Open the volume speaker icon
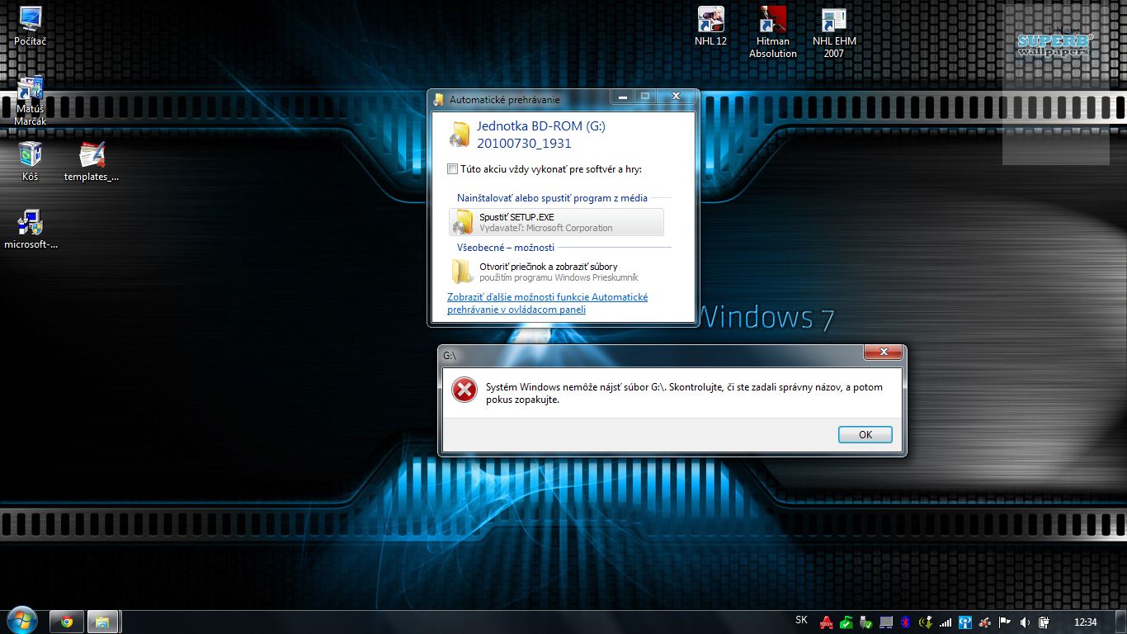Viewport: 1127px width, 634px height. coord(1025,622)
